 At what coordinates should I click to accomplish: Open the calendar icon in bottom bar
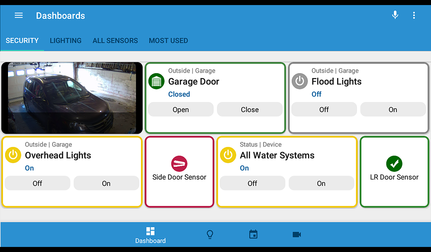[x=253, y=234]
